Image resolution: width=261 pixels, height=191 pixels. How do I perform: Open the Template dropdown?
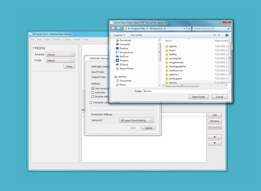[60, 55]
